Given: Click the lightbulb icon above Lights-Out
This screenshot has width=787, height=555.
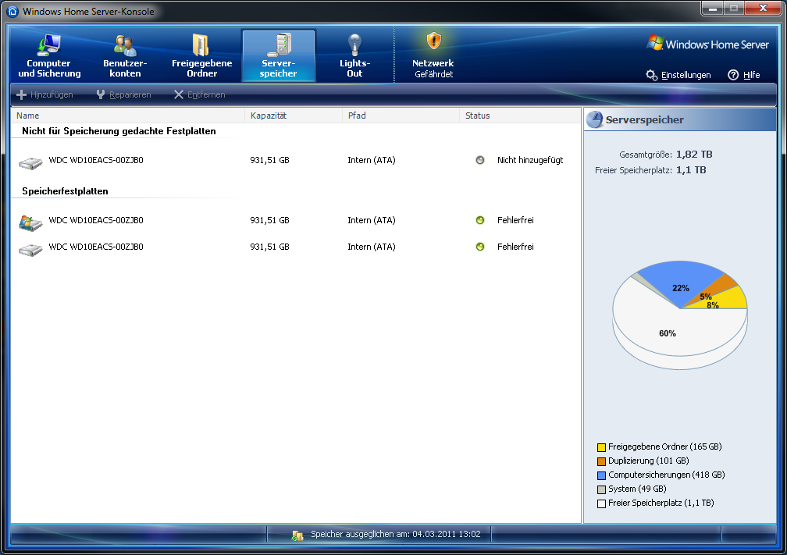Looking at the screenshot, I should [354, 44].
